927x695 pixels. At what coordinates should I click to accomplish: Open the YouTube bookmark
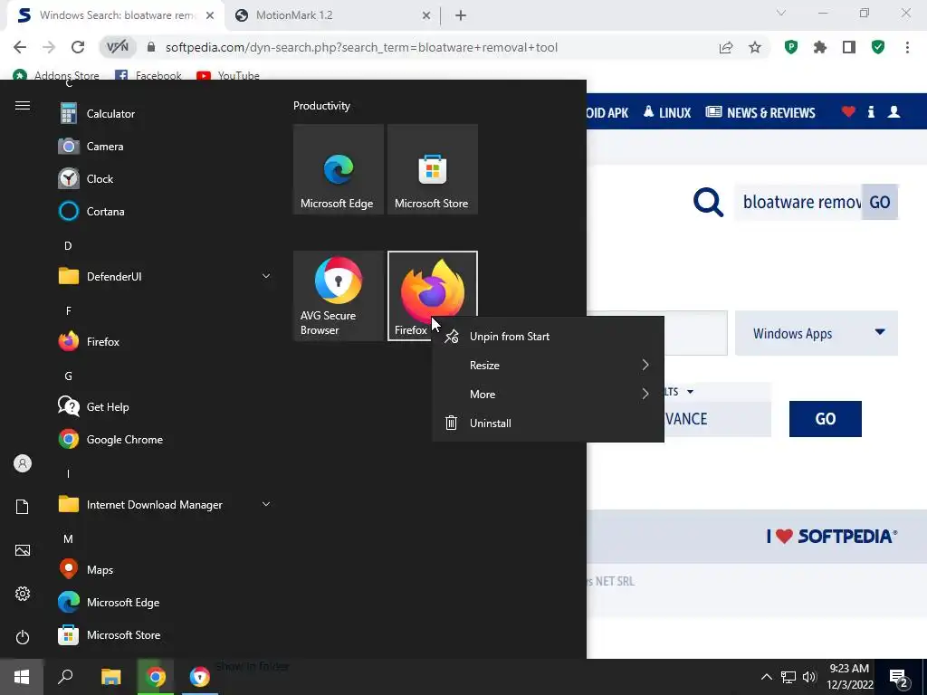point(228,76)
